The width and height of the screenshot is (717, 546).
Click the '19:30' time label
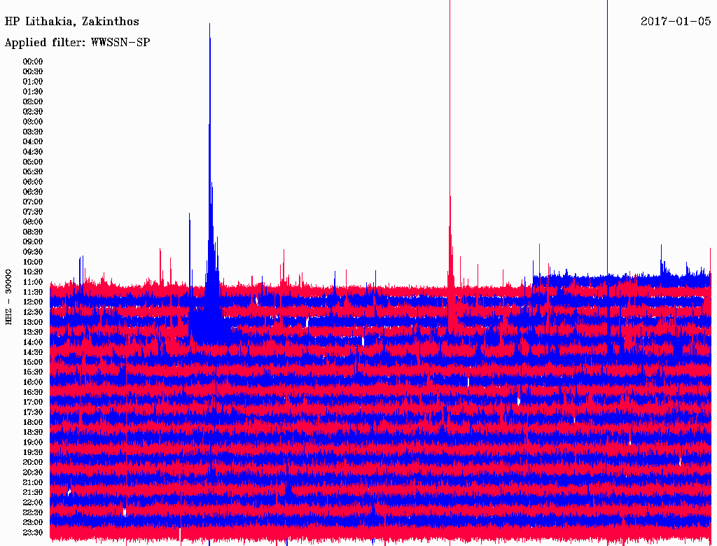pos(33,452)
